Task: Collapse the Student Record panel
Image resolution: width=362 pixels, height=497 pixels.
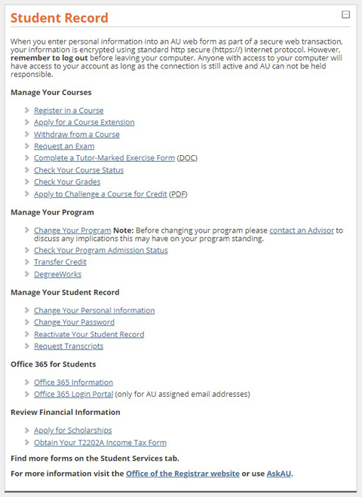Action: coord(345,14)
